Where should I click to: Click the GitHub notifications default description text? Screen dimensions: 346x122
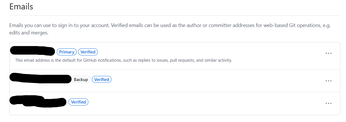coord(124,60)
